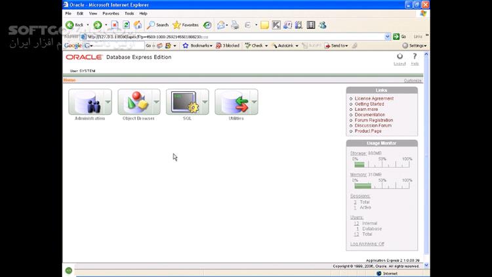Click the Home breadcrumb

[x=70, y=80]
